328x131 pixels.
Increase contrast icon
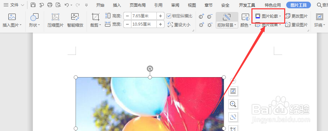(201, 16)
